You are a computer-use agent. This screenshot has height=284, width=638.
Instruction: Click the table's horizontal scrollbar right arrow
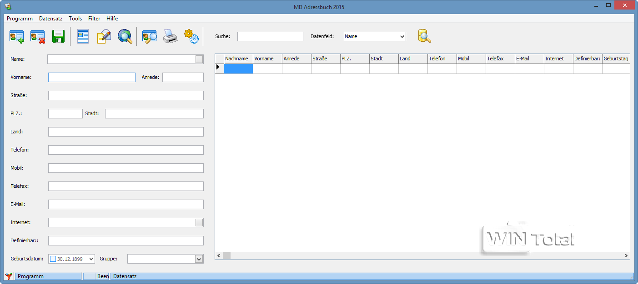point(626,256)
